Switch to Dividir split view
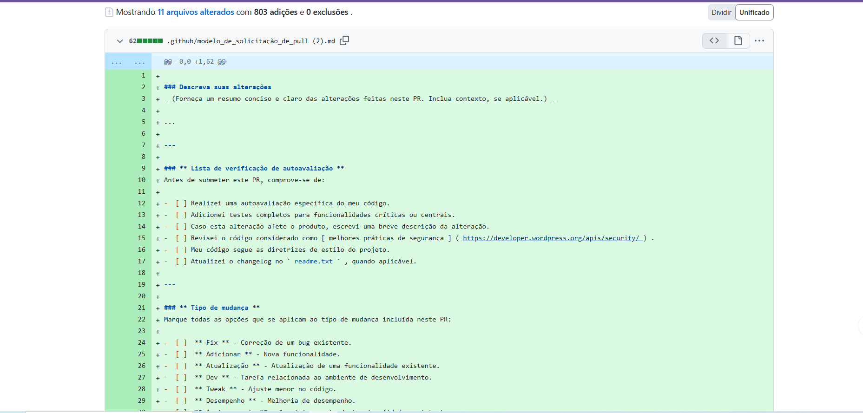This screenshot has width=863, height=413. pos(721,13)
